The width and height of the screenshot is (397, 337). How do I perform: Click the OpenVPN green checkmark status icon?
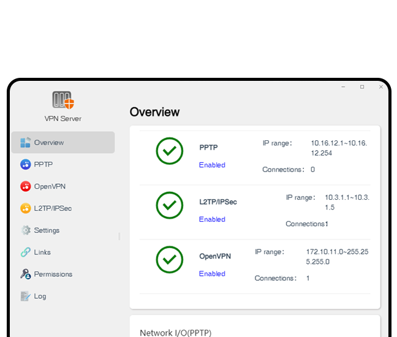coord(170,260)
